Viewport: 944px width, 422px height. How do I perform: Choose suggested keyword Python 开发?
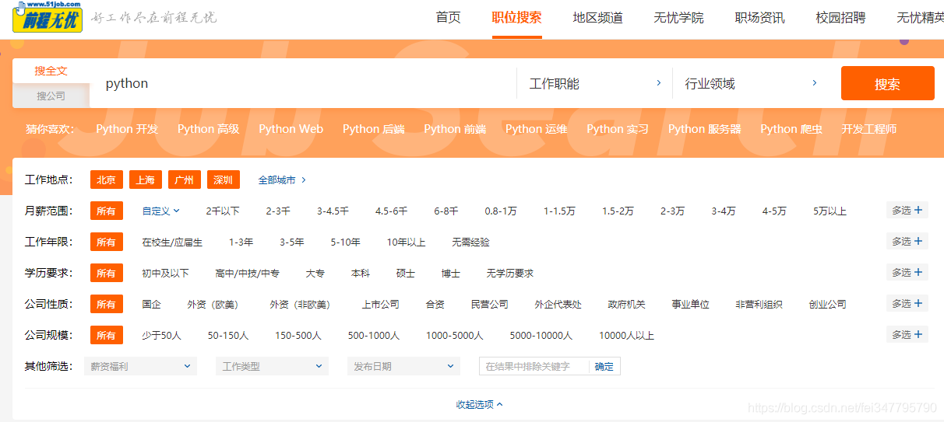127,129
